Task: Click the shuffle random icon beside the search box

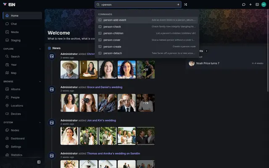Action: click(x=185, y=5)
